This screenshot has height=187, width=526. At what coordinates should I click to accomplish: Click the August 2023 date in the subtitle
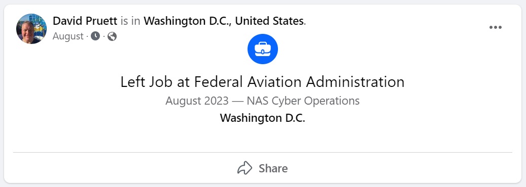197,101
